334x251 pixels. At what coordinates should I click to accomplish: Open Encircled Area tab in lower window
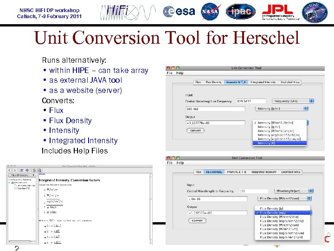click(x=290, y=172)
